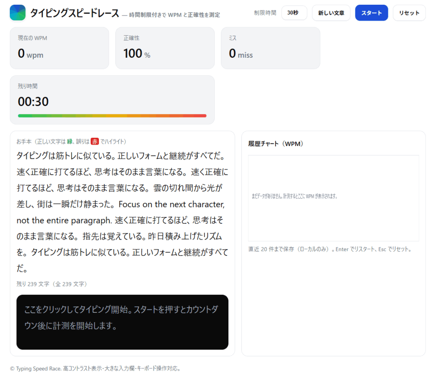
Task: Click the 正確性 accuracy stat card
Action: (x=165, y=47)
